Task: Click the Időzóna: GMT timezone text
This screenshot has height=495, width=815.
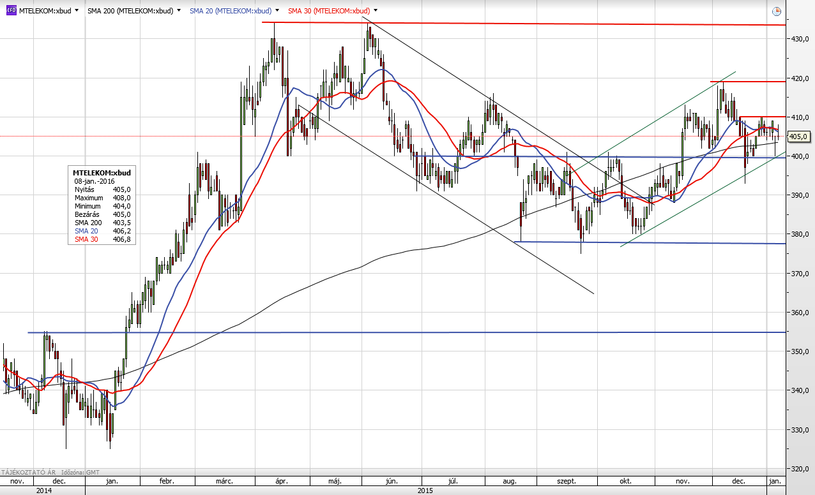Action: pos(79,472)
